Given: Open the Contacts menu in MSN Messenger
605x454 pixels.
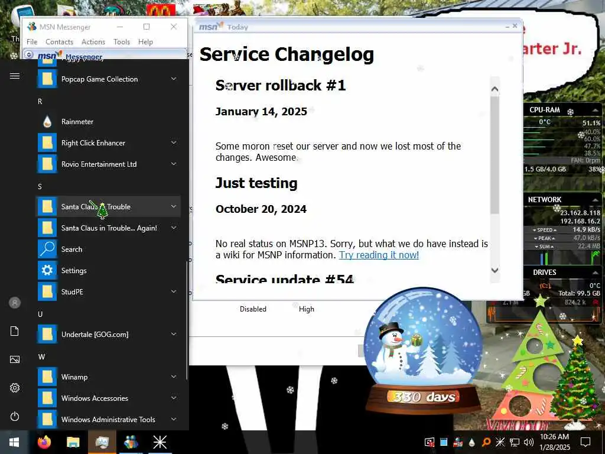Looking at the screenshot, I should [60, 42].
